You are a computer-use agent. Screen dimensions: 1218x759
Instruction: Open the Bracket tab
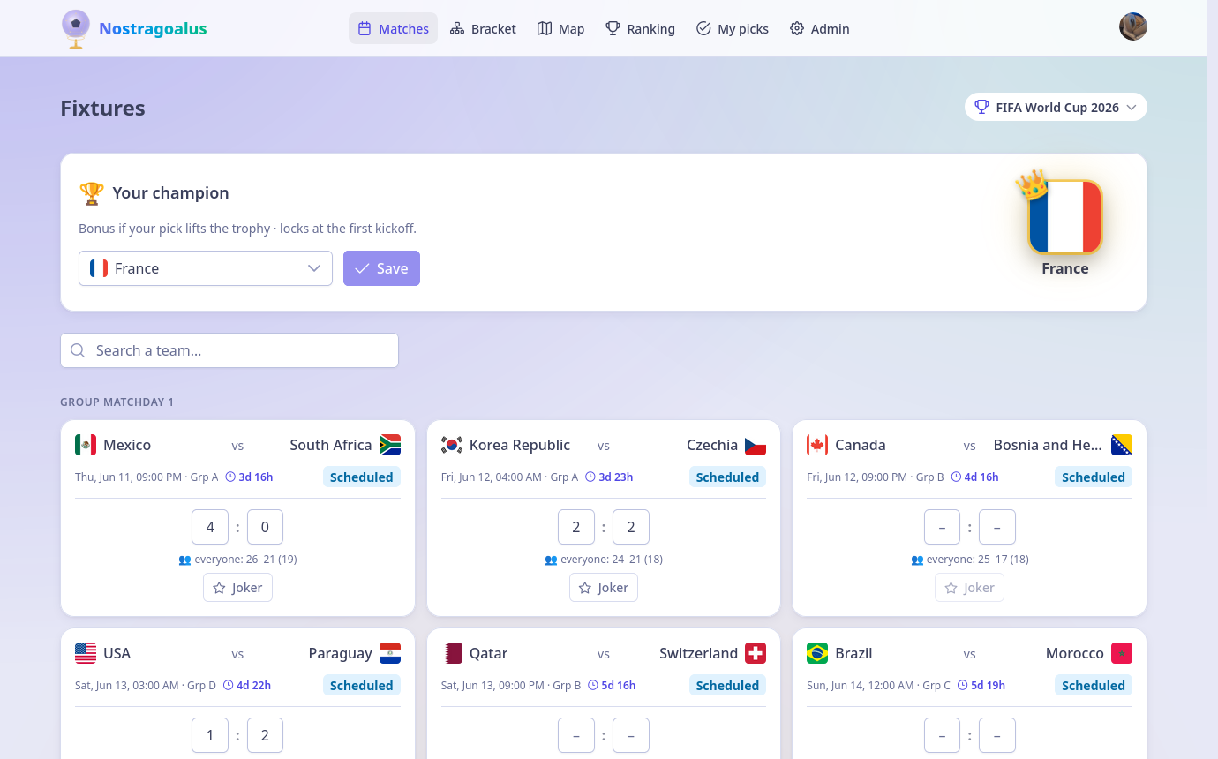click(483, 28)
